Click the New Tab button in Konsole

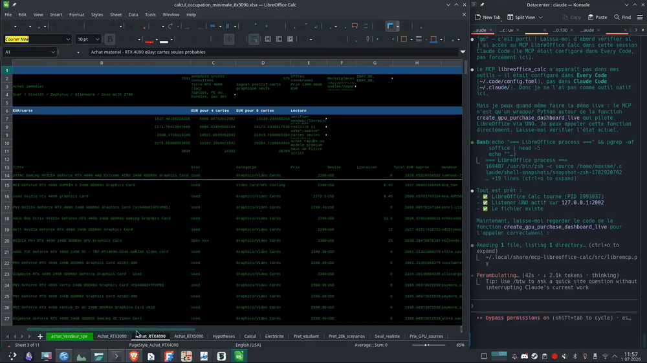click(488, 17)
